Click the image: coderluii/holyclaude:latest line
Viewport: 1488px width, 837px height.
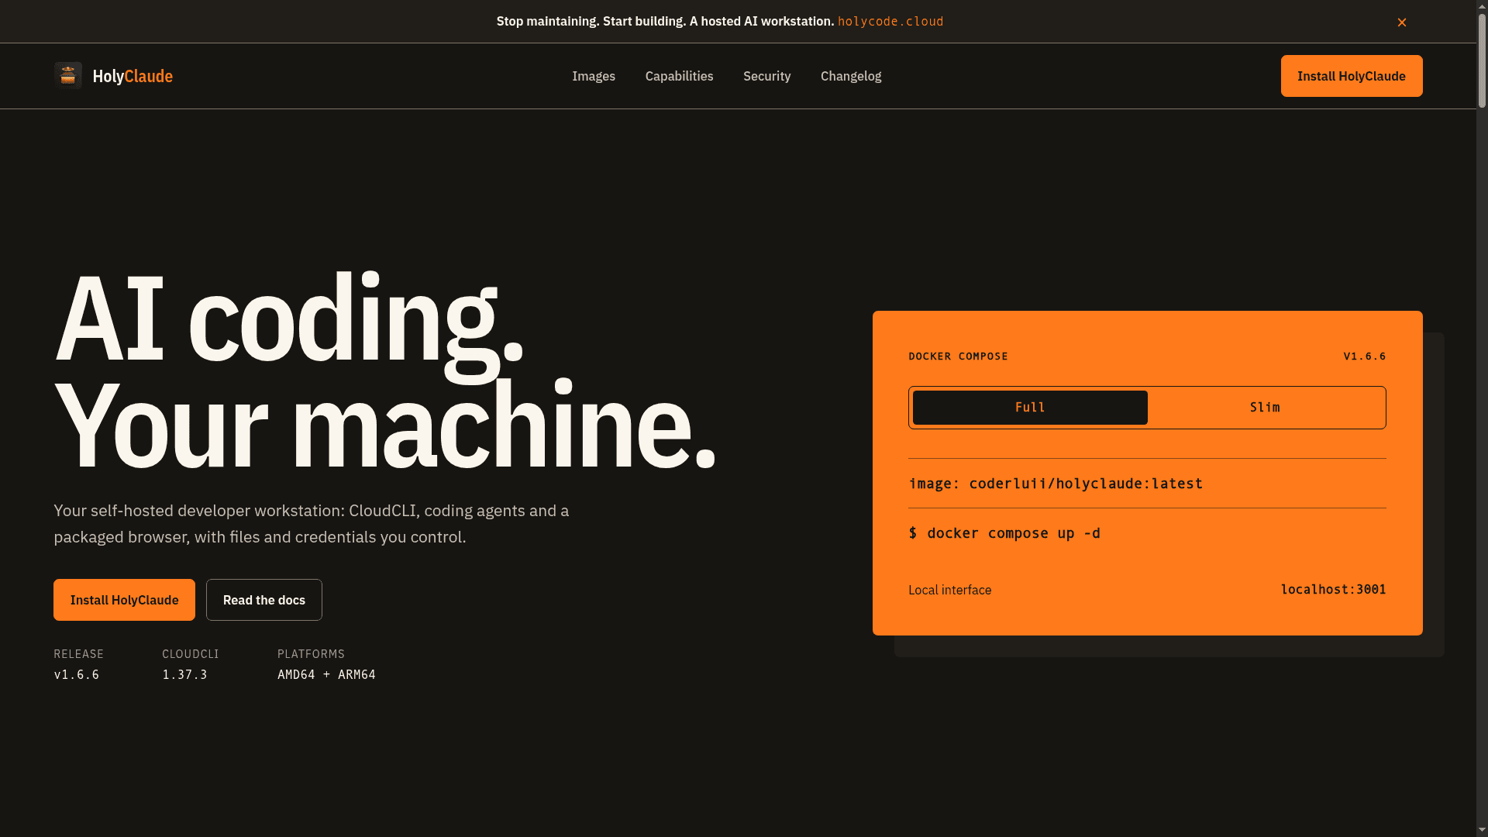click(1056, 484)
